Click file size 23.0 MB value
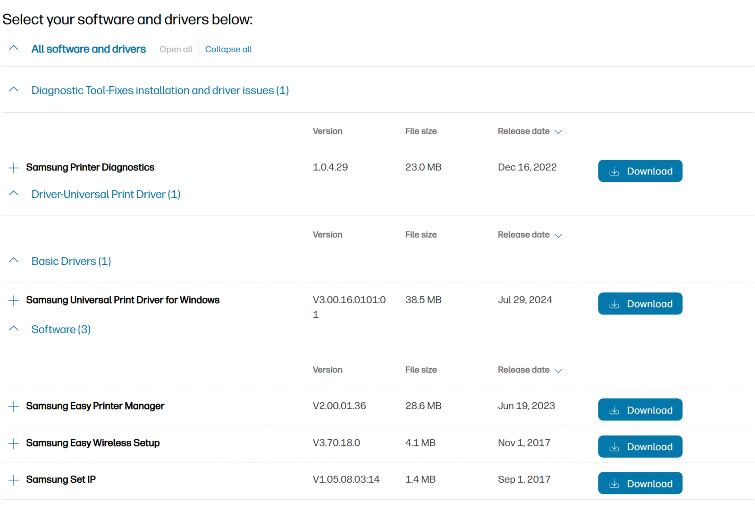Screen dimensions: 755x511 (x=423, y=167)
